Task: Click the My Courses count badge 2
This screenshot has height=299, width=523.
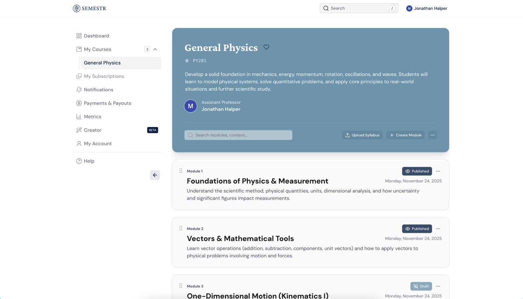Action: [147, 49]
